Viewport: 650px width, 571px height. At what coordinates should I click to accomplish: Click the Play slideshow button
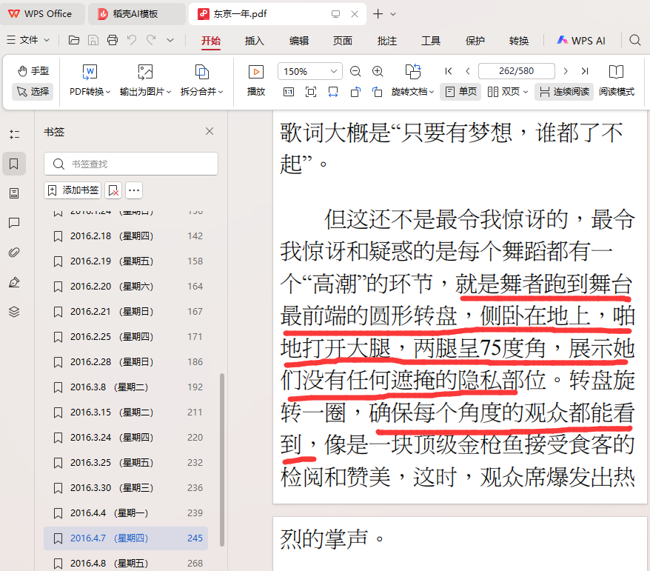pos(255,81)
